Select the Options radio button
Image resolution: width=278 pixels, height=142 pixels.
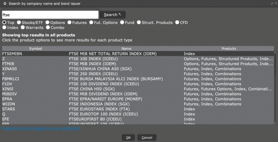coord(47,23)
